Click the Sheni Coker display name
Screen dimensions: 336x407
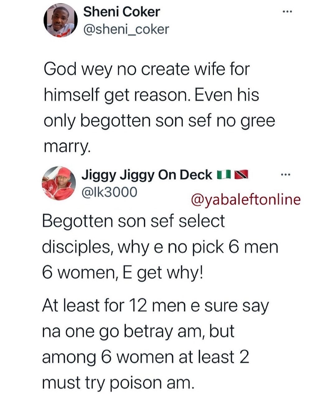pyautogui.click(x=122, y=12)
